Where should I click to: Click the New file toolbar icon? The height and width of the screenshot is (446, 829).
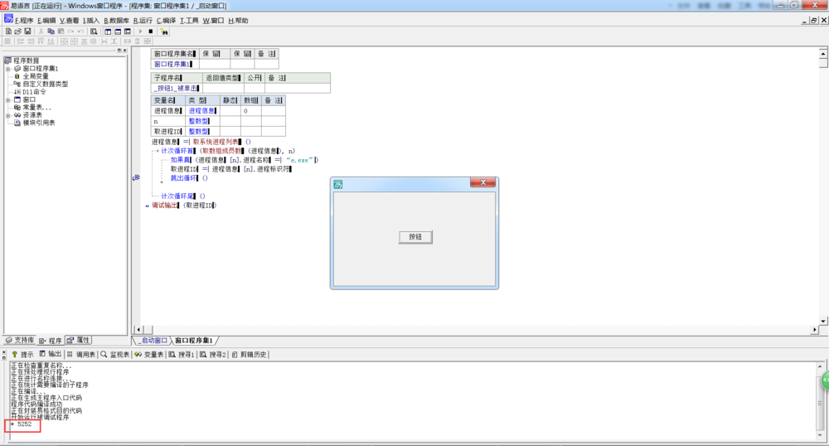pos(7,32)
